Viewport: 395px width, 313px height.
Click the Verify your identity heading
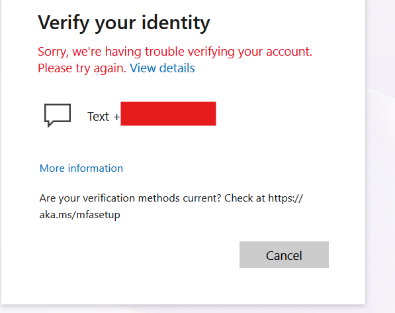click(x=124, y=23)
